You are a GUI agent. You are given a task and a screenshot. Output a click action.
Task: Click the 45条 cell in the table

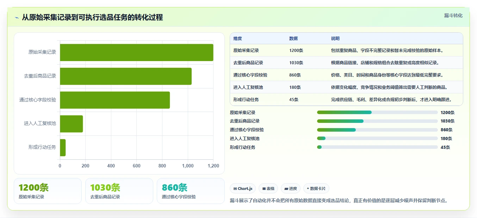point(294,100)
